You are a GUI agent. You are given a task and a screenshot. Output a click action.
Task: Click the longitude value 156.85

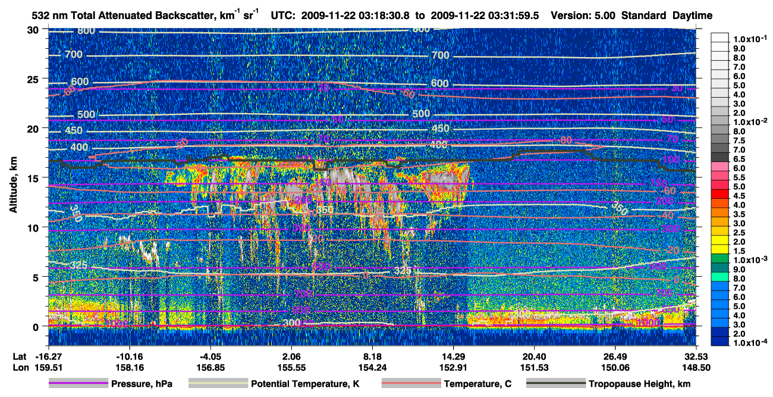coord(210,367)
